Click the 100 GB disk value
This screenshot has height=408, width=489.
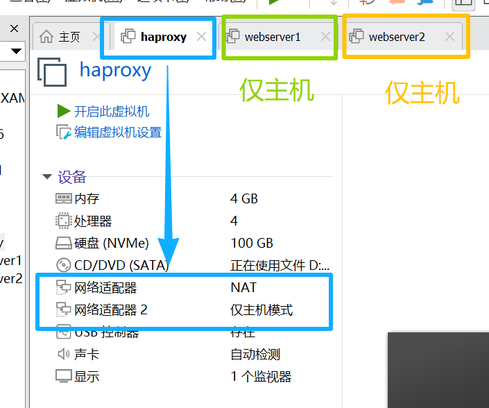(x=252, y=243)
